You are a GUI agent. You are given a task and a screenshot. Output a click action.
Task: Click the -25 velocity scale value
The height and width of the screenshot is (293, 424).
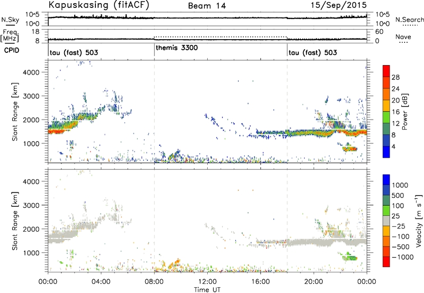click(x=399, y=226)
